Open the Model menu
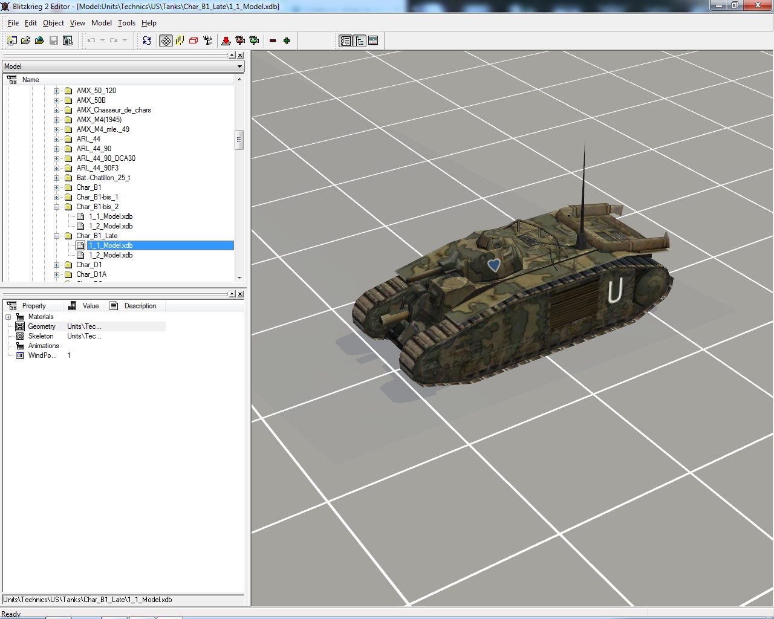 click(102, 23)
